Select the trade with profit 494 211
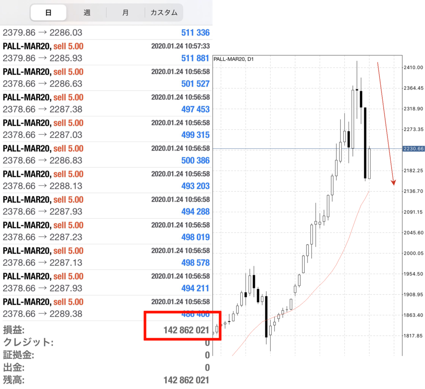 106,282
